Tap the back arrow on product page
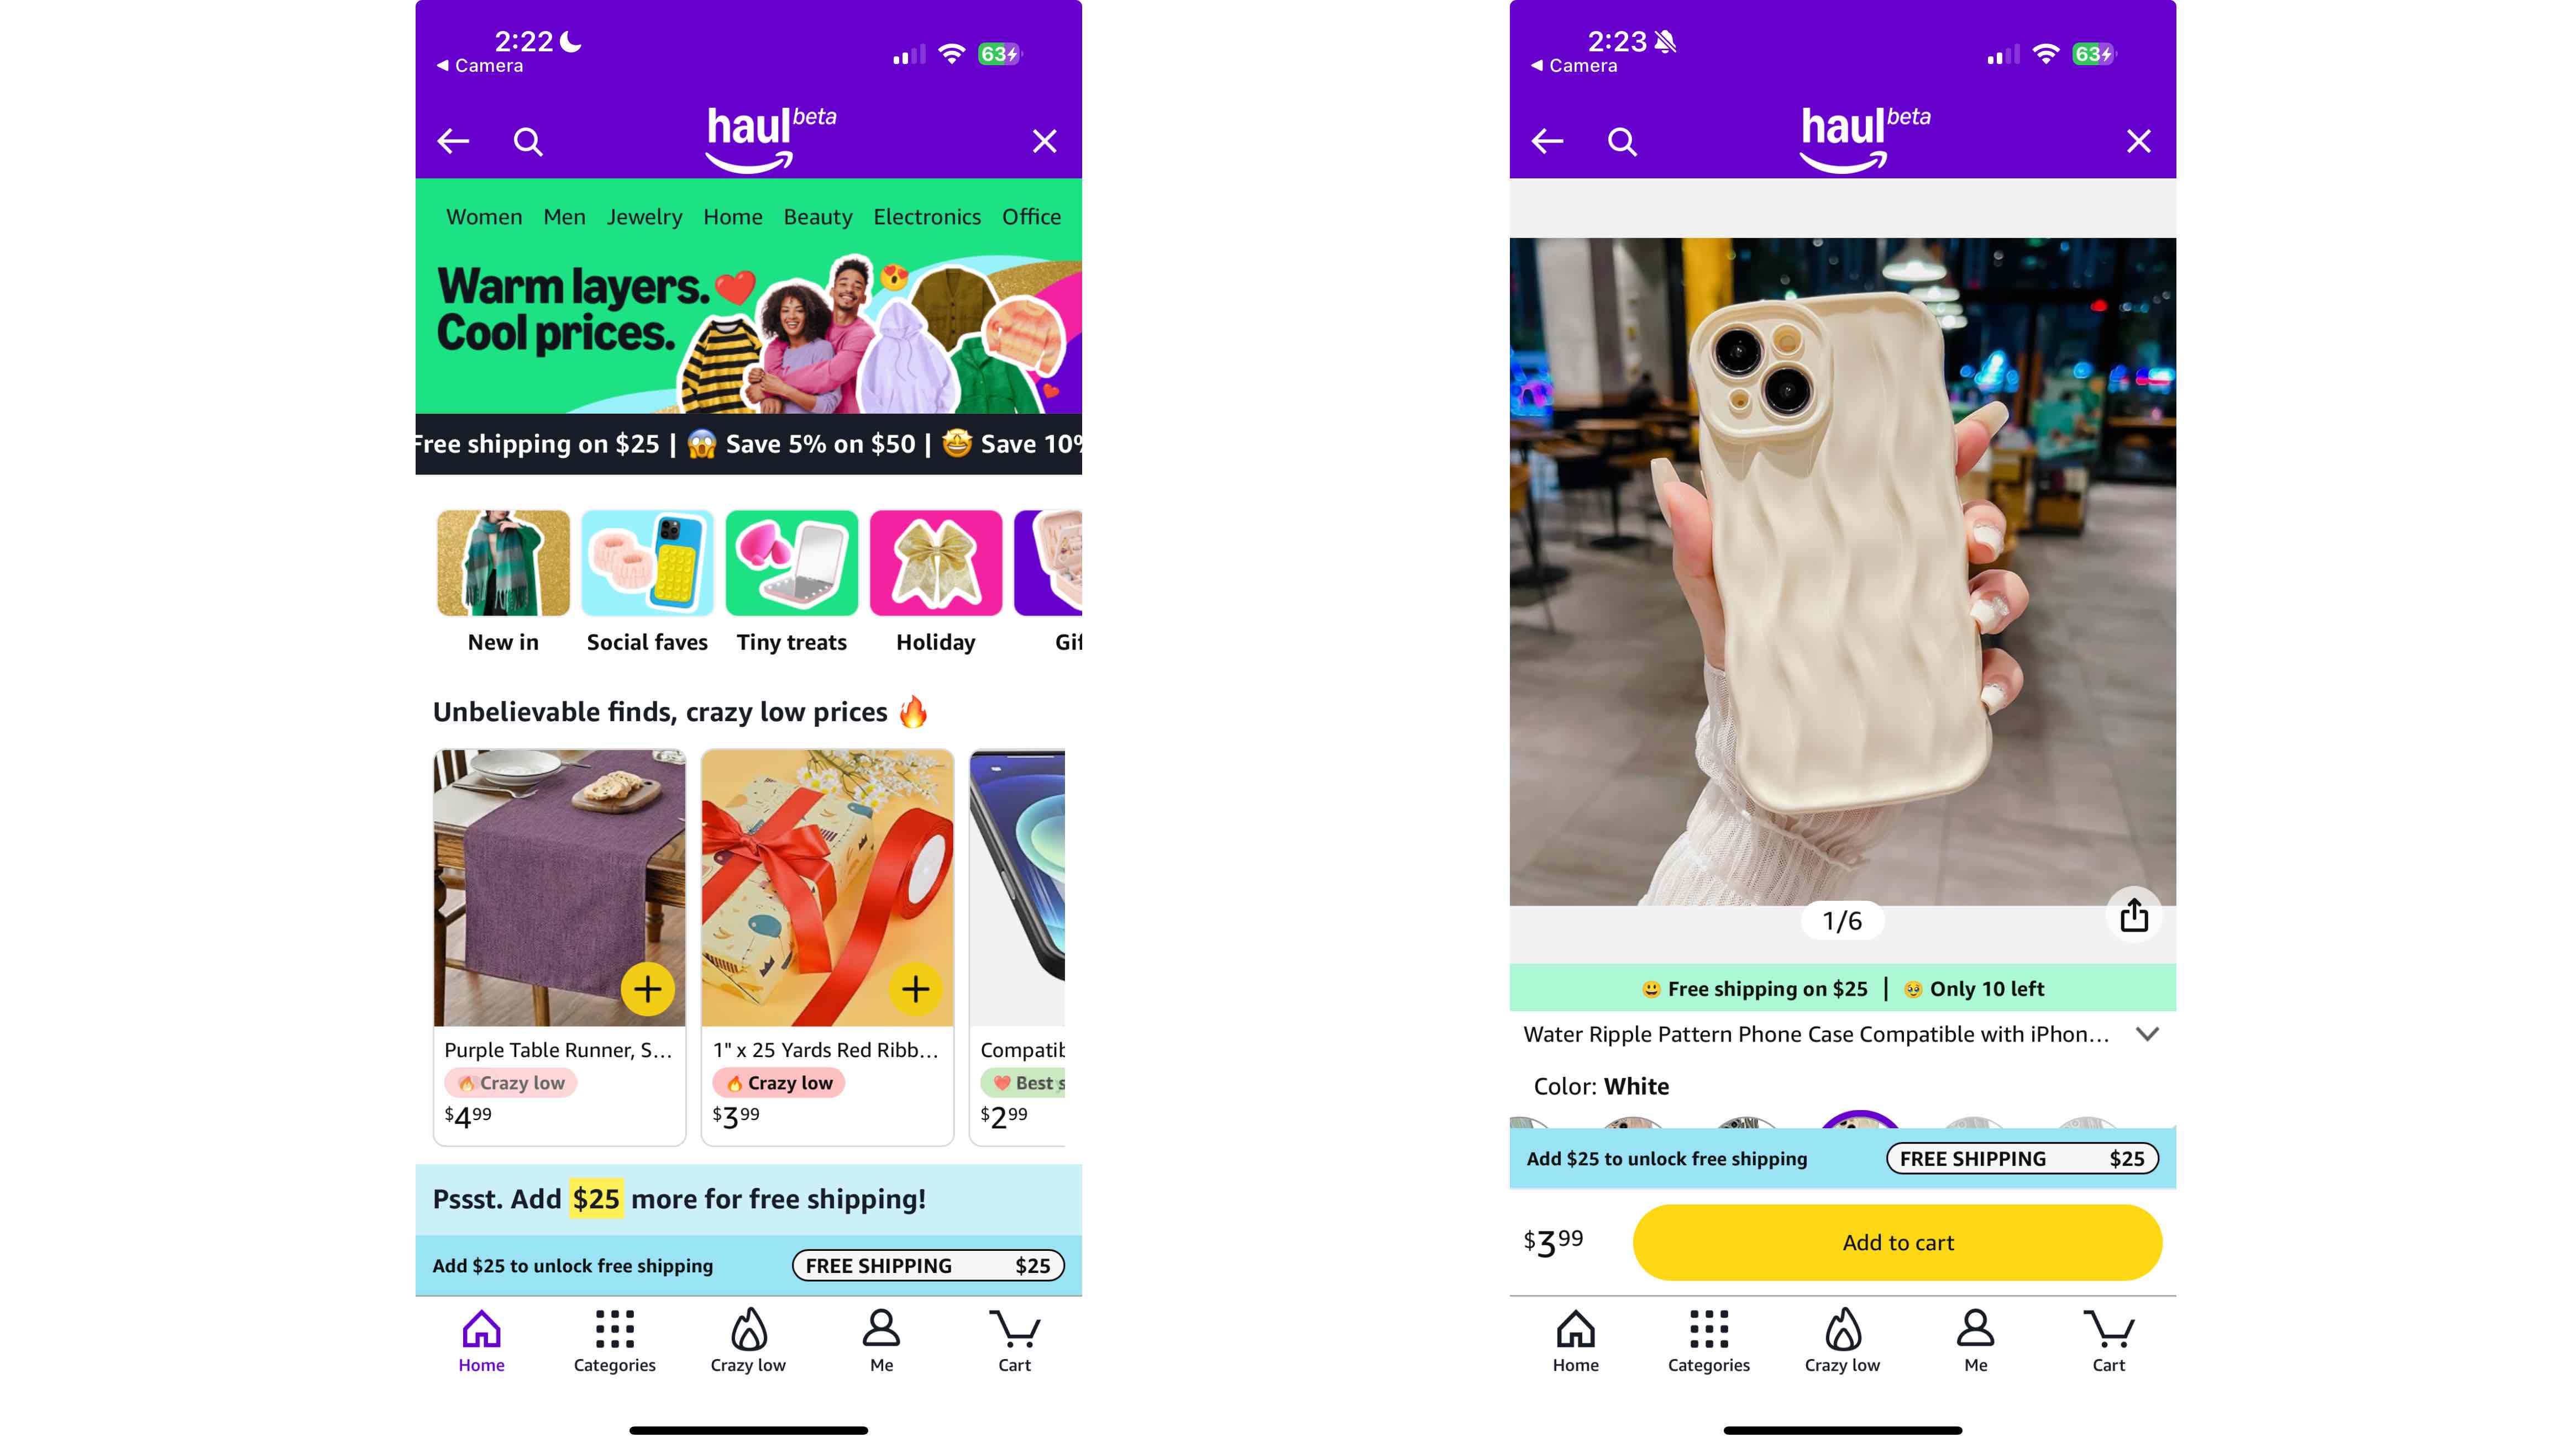This screenshot has height=1448, width=2576. click(1546, 140)
